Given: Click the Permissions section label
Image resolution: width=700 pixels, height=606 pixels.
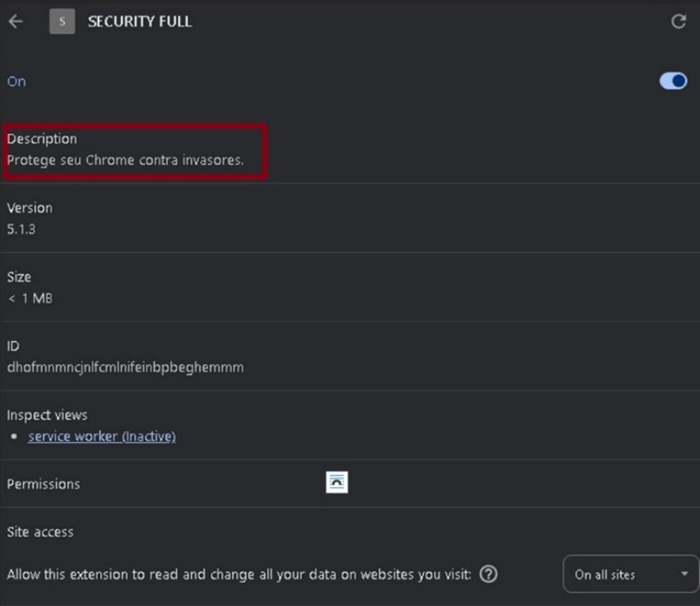Looking at the screenshot, I should (x=43, y=484).
